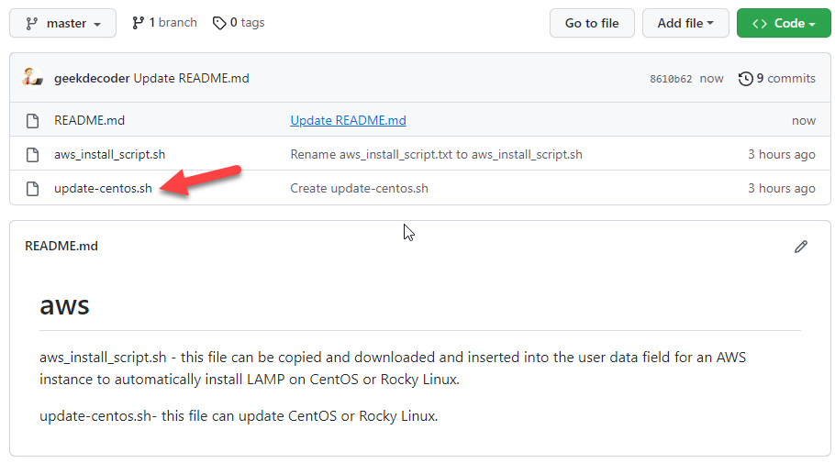Open the "Rename aws_install_script.txt" commit message
Screen dimensions: 835x463
[436, 154]
